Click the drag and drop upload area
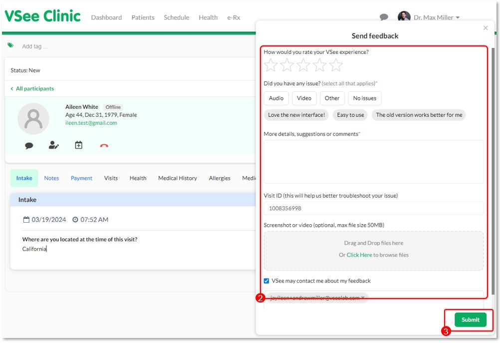500x343 pixels. point(373,251)
